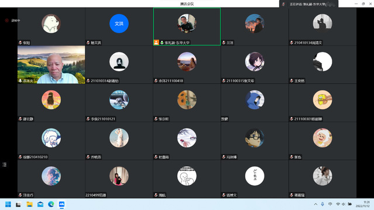Screen dimensions: 374x210
Task: Click the orange host badge on highlighted tile
Action: click(156, 43)
